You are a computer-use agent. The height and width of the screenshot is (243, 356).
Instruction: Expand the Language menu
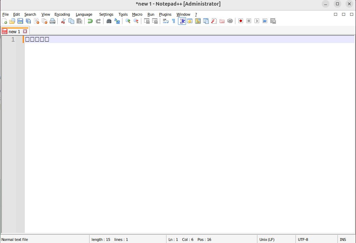[x=84, y=14]
